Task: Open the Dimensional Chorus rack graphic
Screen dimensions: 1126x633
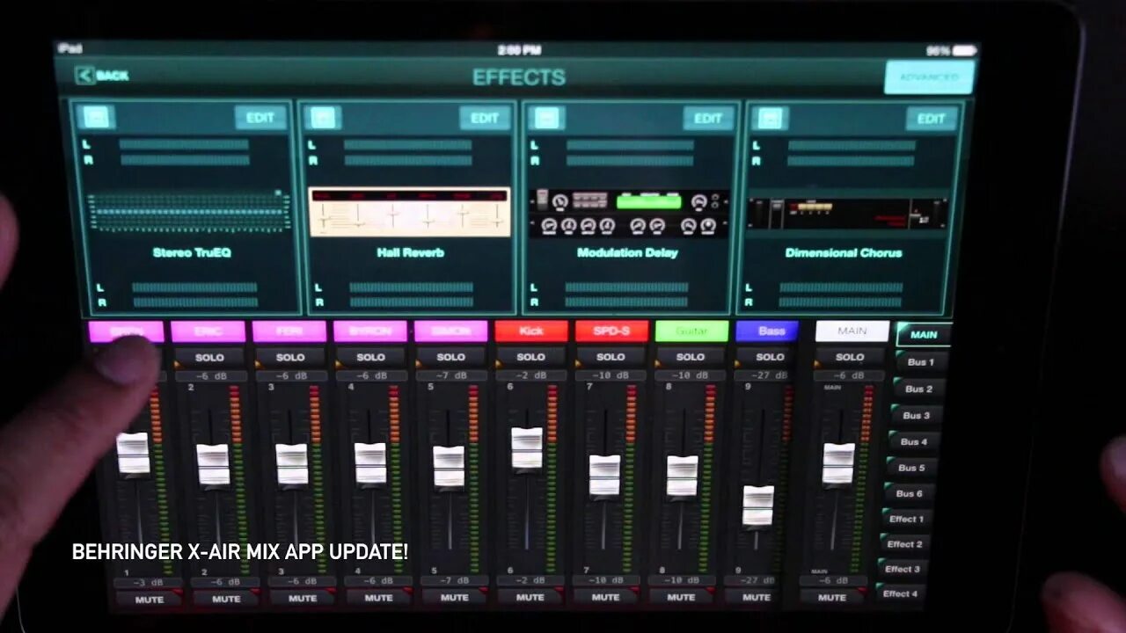Action: [848, 214]
